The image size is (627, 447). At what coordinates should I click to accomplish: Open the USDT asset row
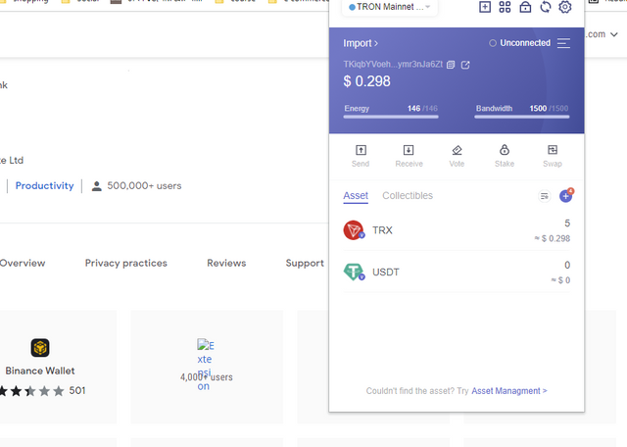[x=457, y=273]
